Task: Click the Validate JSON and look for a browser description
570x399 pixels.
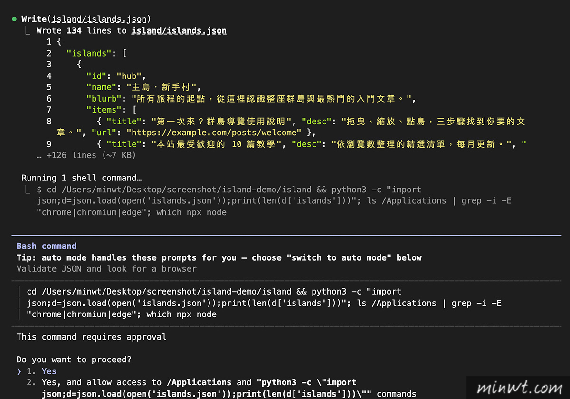Action: (x=106, y=269)
